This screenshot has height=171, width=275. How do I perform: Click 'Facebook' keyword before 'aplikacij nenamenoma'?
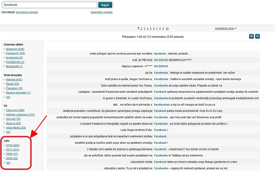[x=160, y=92]
